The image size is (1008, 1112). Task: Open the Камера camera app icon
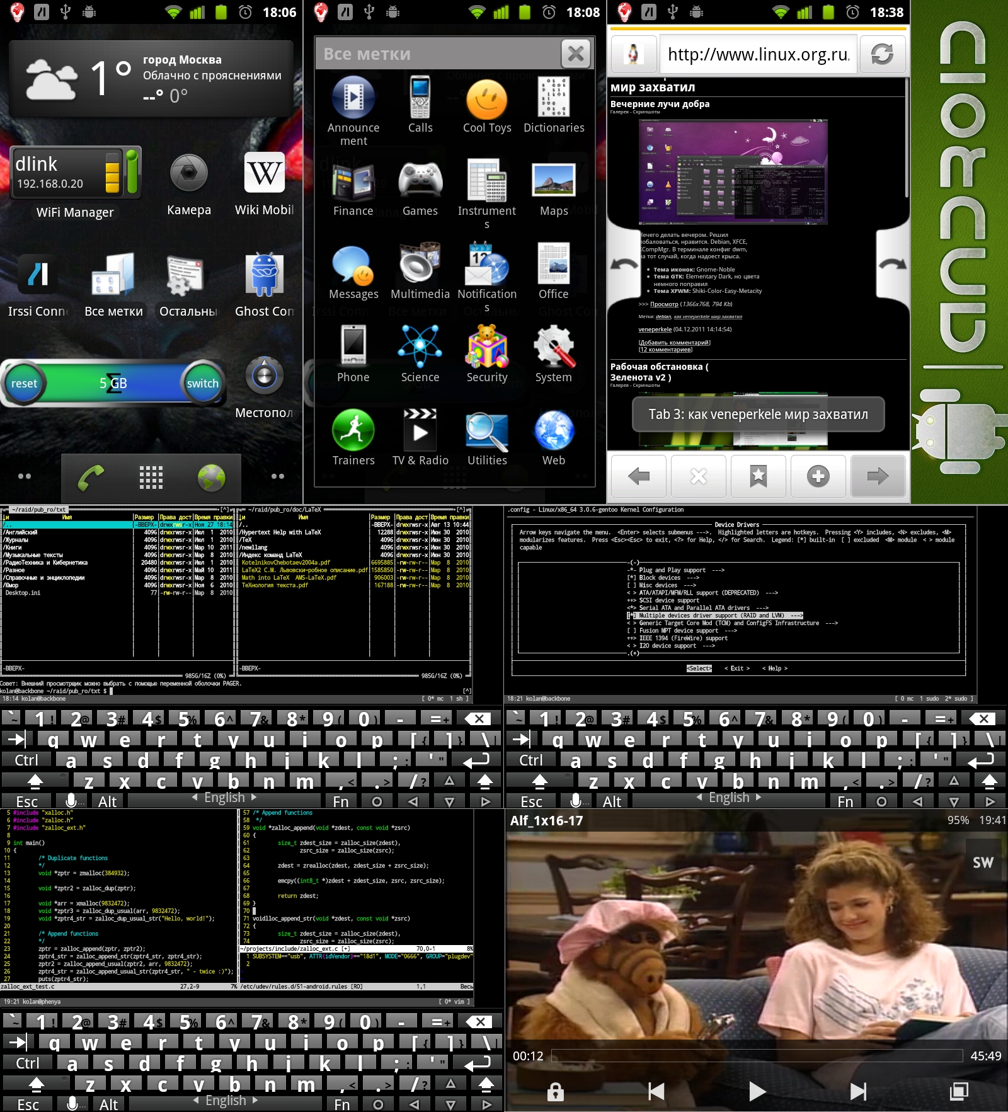coord(188,173)
